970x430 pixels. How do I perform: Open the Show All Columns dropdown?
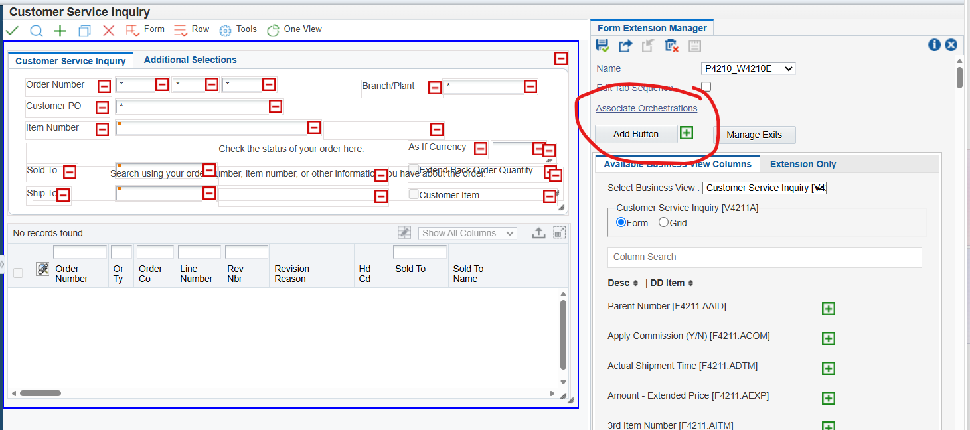point(467,233)
